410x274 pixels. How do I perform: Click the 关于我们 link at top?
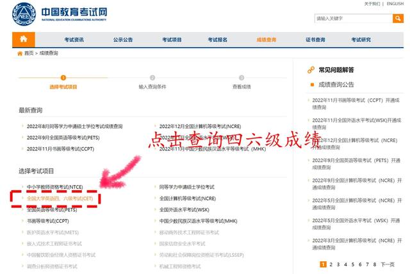(372, 4)
